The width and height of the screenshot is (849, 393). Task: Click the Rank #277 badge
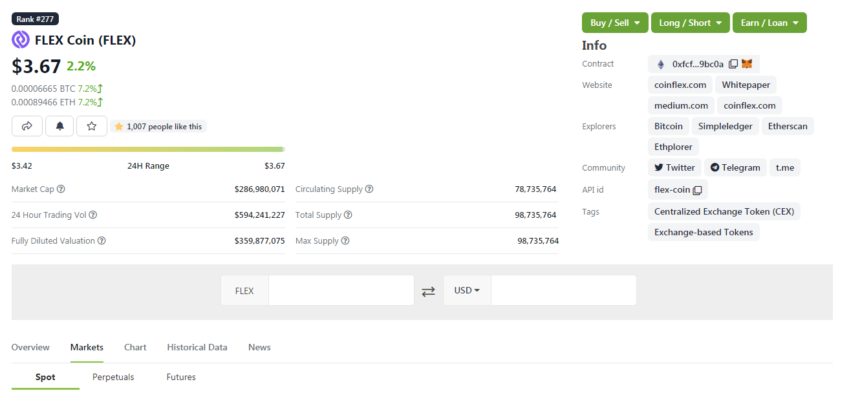(x=35, y=19)
